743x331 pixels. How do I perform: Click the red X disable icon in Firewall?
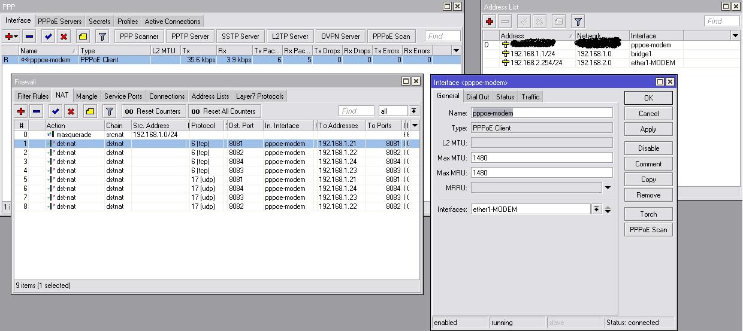click(71, 111)
